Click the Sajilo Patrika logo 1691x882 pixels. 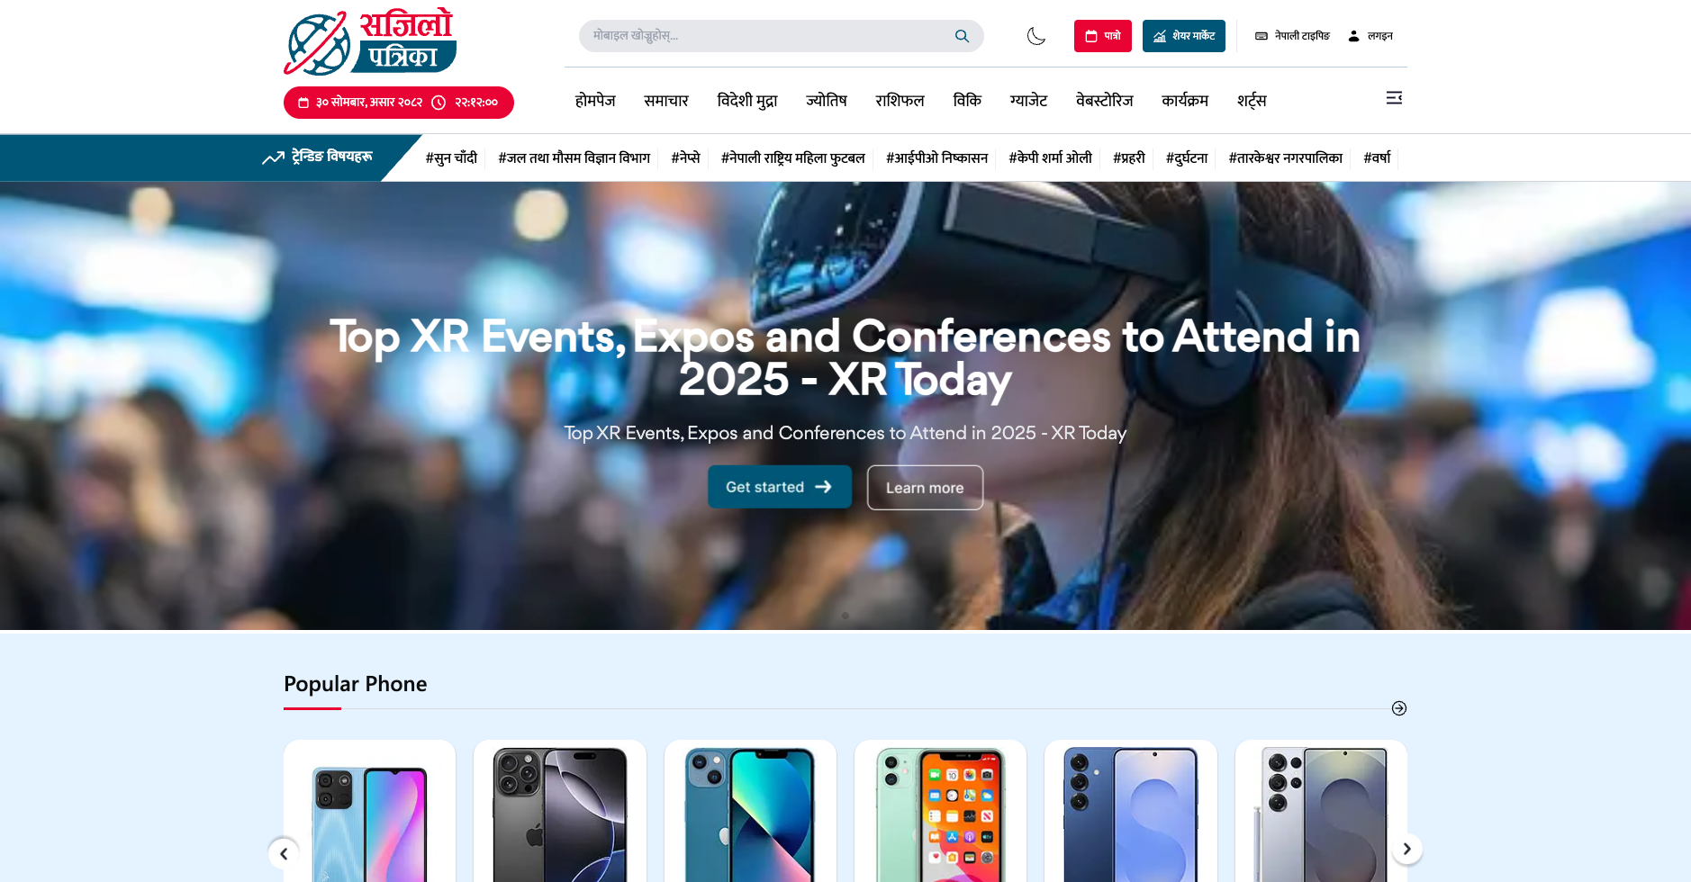point(370,42)
